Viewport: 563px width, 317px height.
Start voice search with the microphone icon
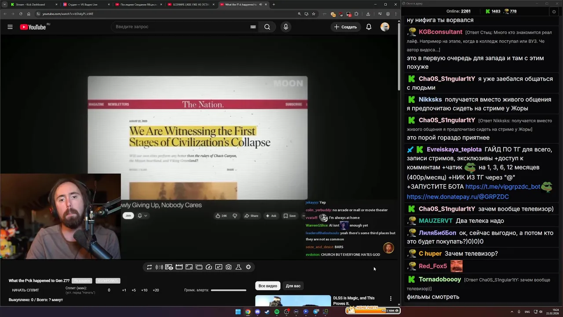tap(286, 27)
